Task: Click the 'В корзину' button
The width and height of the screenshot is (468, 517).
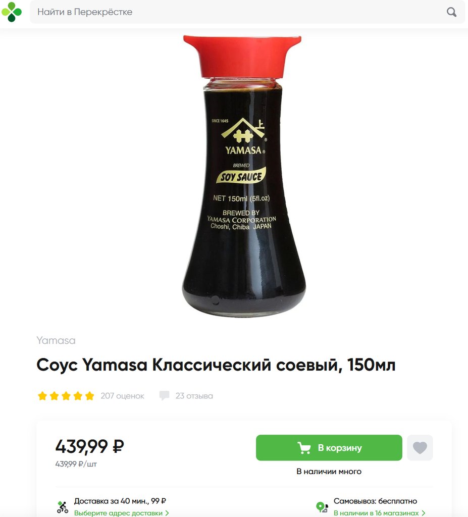Action: (329, 447)
